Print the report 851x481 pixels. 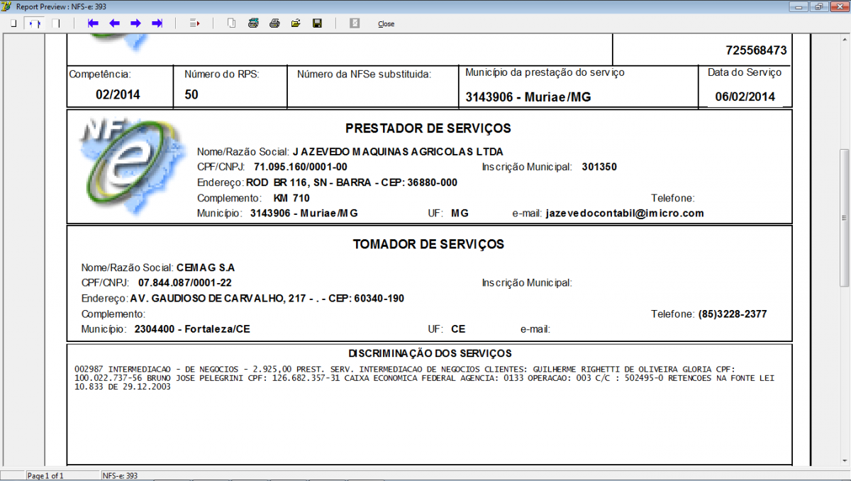pyautogui.click(x=274, y=23)
